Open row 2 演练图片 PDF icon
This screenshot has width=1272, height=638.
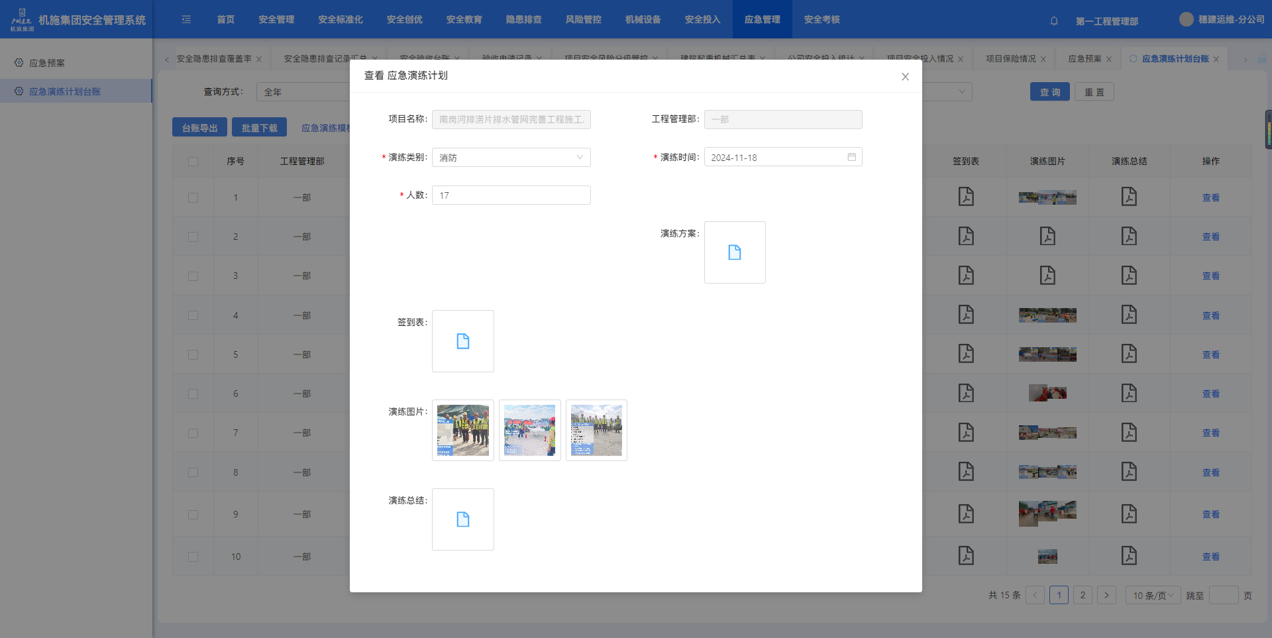pos(1047,237)
